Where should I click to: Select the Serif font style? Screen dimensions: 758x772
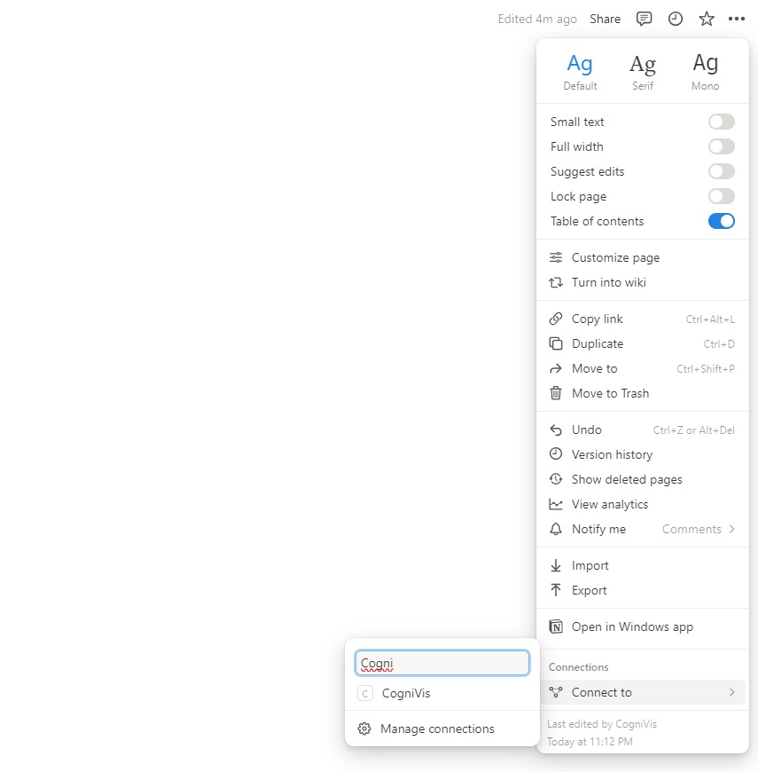[643, 71]
